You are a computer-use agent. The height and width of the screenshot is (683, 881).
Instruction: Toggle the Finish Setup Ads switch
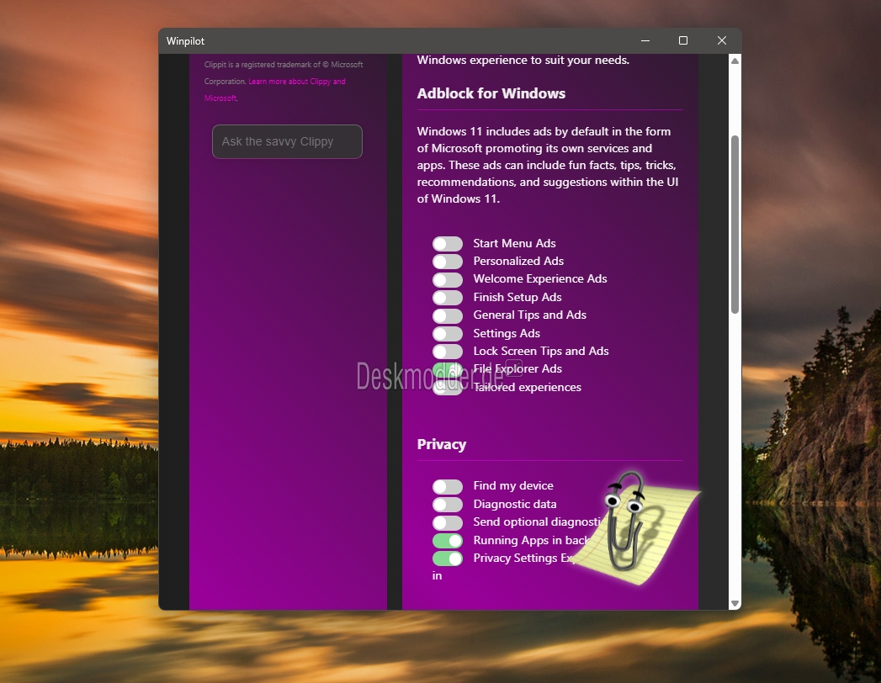[448, 297]
